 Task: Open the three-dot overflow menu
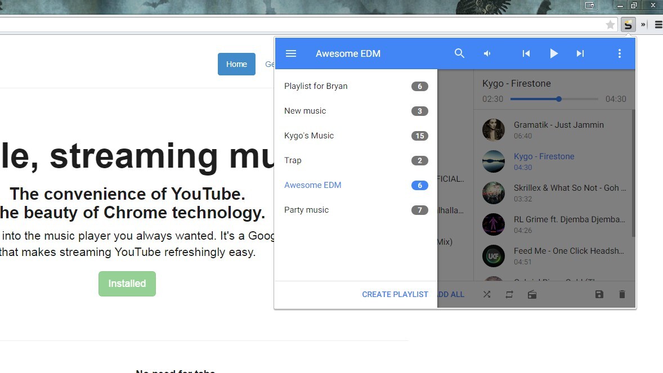pos(619,53)
